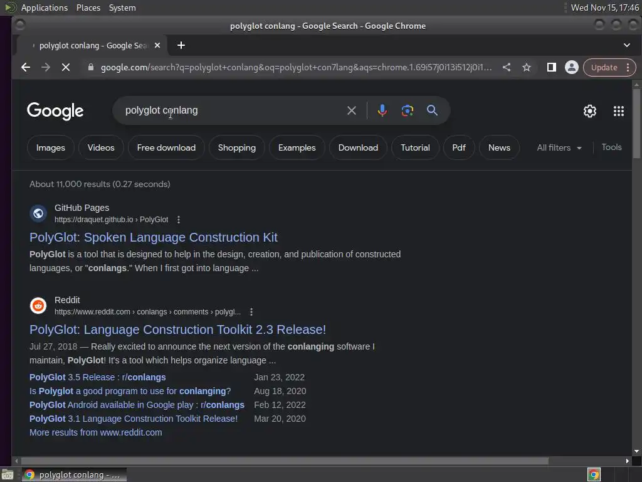642x482 pixels.
Task: Open options menu for the Reddit result
Action: 251,312
